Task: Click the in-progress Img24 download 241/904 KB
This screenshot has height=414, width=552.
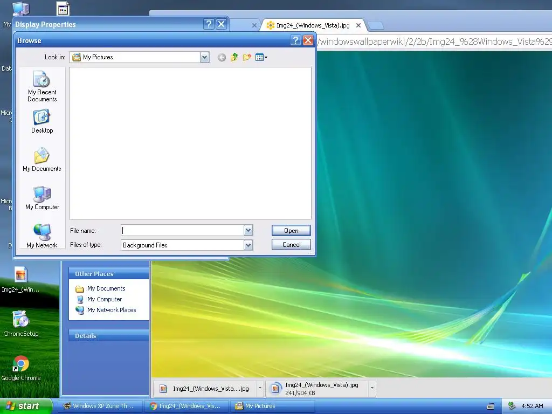Action: (317, 389)
